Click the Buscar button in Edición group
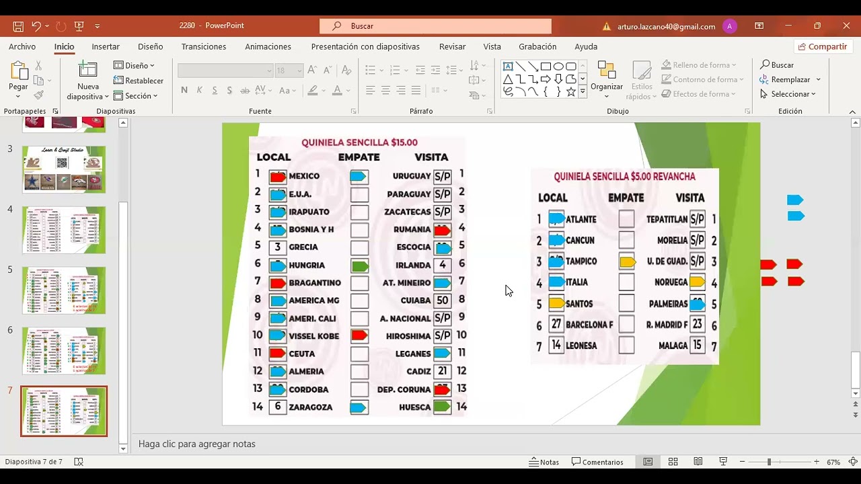 [777, 65]
